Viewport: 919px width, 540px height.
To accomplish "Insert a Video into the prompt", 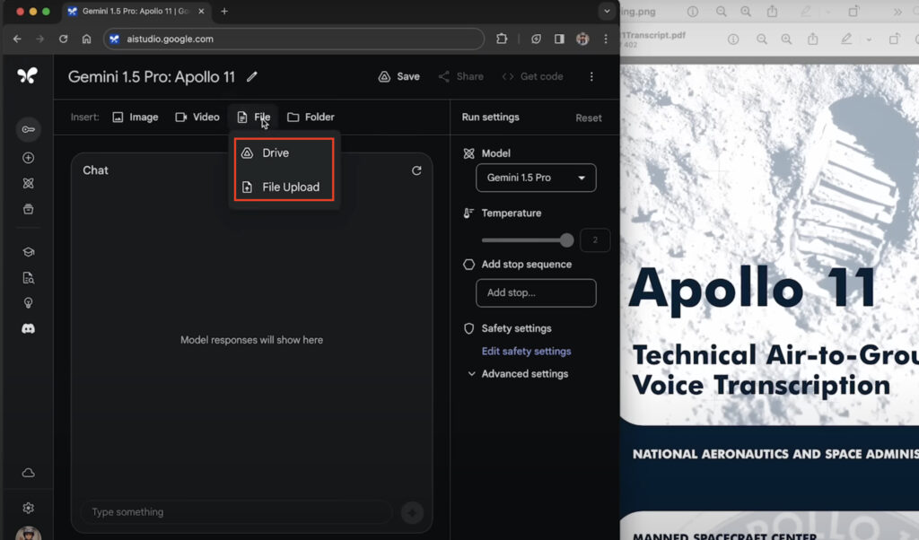I will [x=197, y=118].
